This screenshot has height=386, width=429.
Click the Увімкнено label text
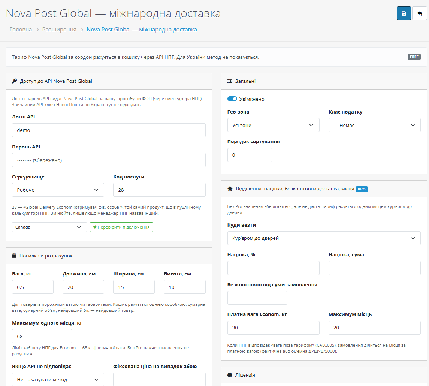[x=252, y=99]
